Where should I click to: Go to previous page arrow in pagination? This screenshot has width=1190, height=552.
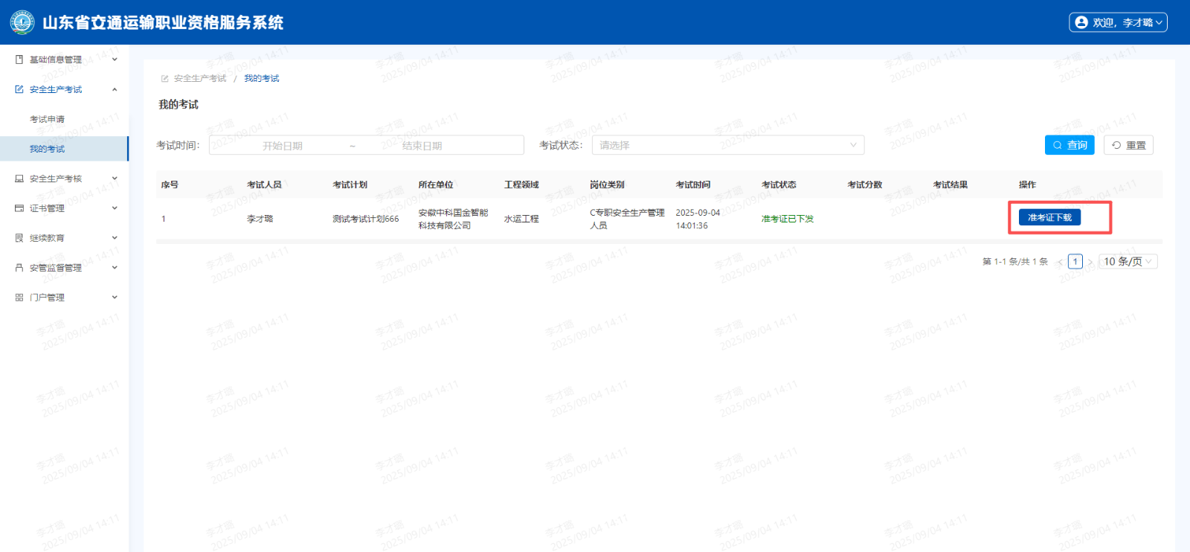point(1060,262)
